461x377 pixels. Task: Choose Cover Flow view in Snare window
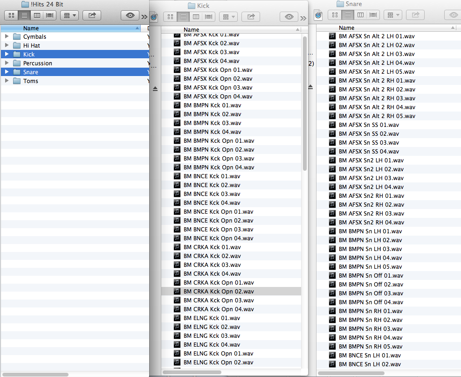click(373, 15)
